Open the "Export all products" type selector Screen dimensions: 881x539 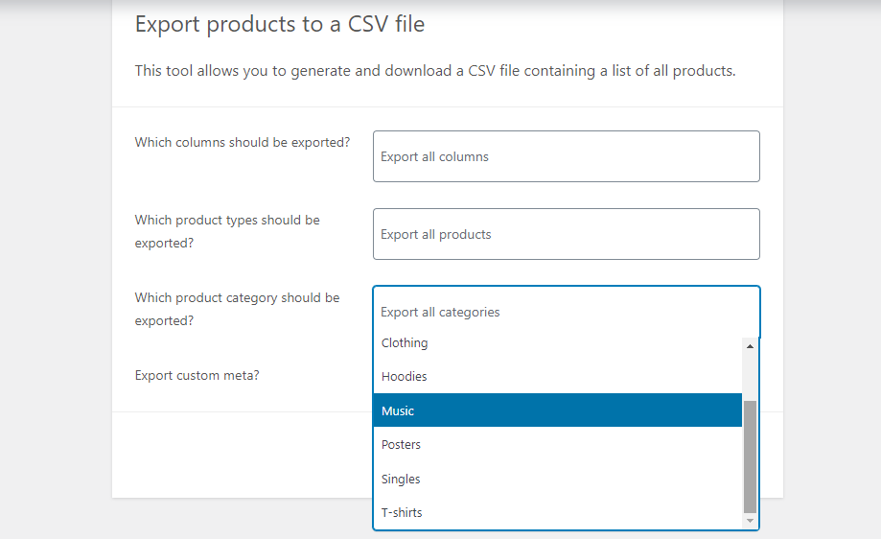(x=566, y=234)
